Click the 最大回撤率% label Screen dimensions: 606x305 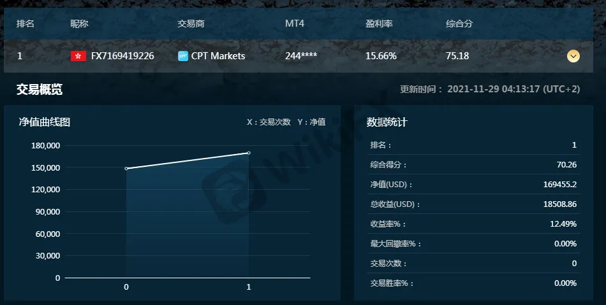point(395,244)
